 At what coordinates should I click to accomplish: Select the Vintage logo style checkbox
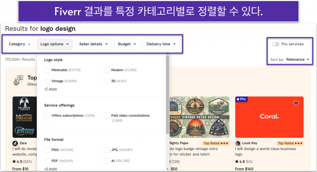tap(47, 81)
